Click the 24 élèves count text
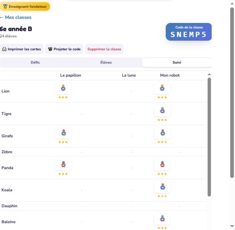Screen dimensions: 235x230 [8, 36]
